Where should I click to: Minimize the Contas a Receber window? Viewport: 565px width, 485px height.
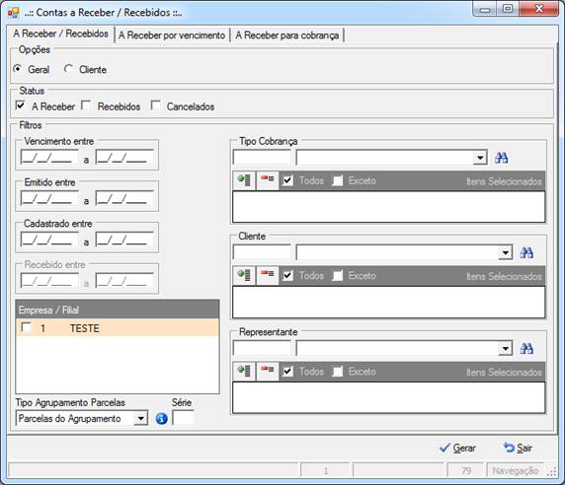click(485, 8)
